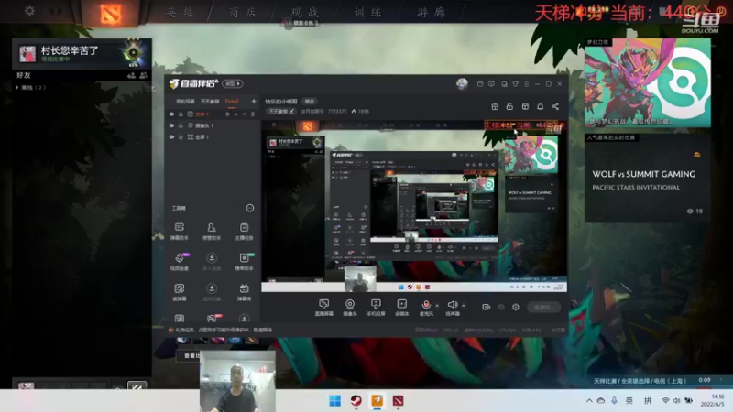This screenshot has width=733, height=412.
Task: Delete the 文本 1 source with trash icon
Action: pyautogui.click(x=253, y=114)
